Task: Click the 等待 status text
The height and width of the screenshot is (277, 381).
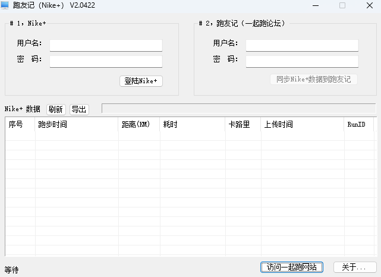Action: point(11,270)
